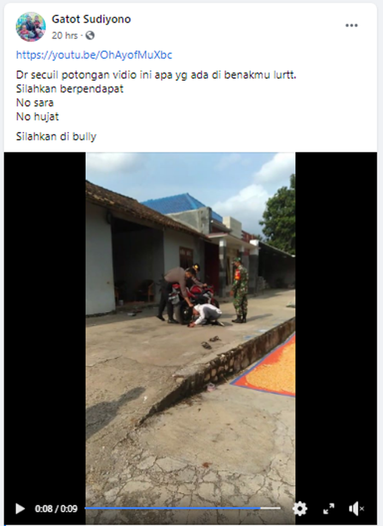Click the 20 hrs timestamp
Viewport: 383px width, 526px height.
click(65, 35)
